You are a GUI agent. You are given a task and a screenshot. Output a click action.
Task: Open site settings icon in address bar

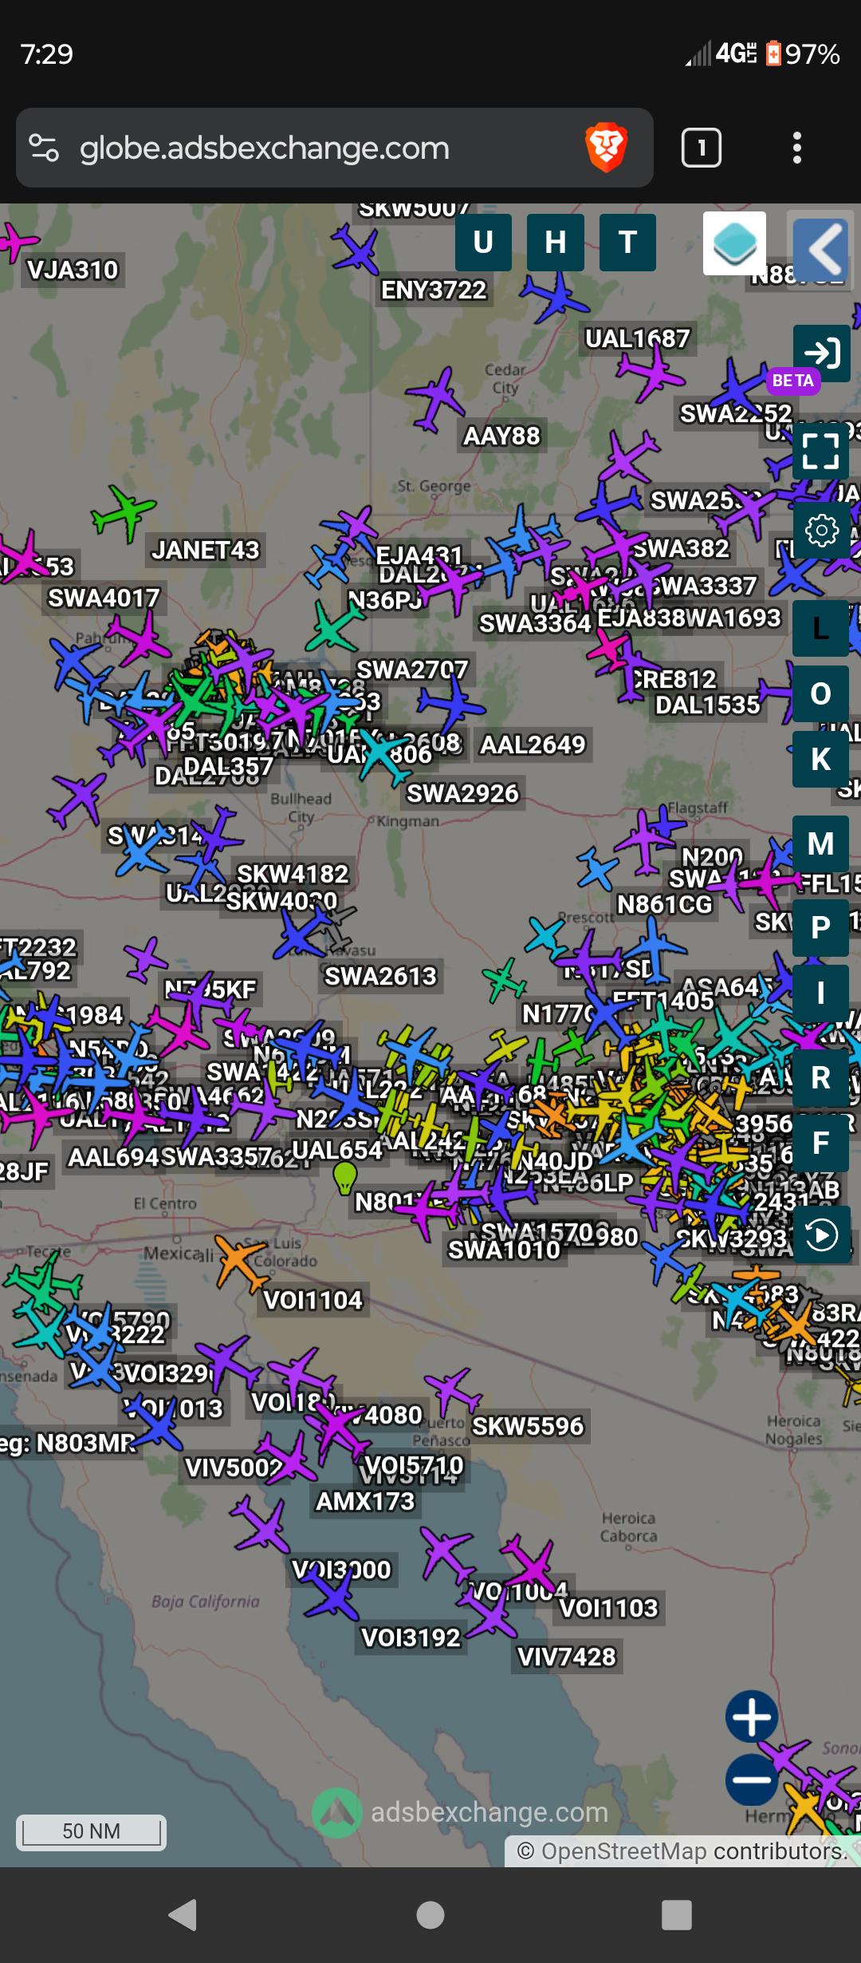coord(44,148)
